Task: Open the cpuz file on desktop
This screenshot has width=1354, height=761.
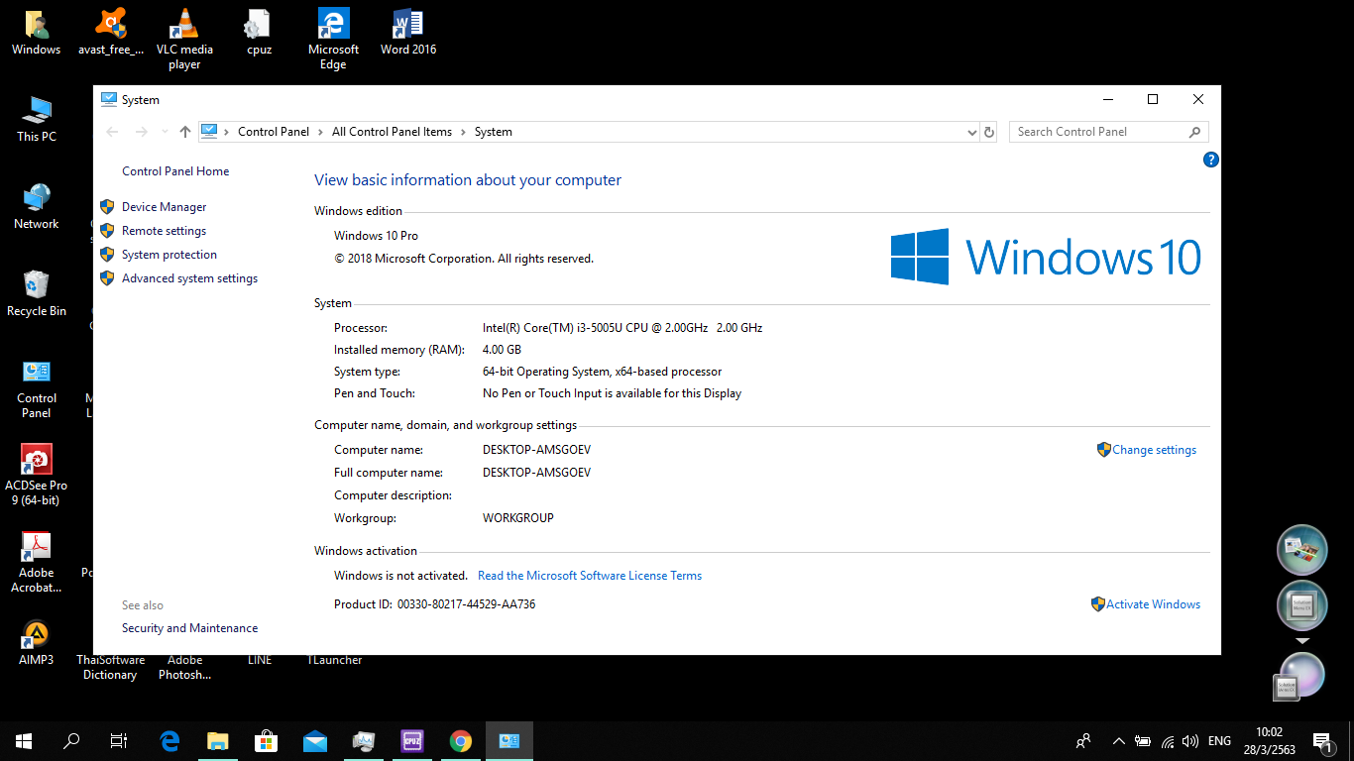Action: [x=259, y=32]
